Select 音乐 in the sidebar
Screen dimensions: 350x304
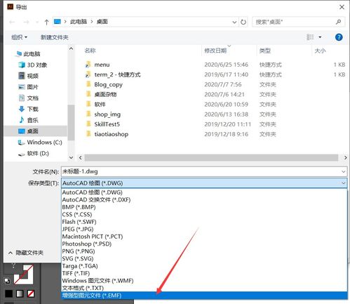(x=29, y=120)
